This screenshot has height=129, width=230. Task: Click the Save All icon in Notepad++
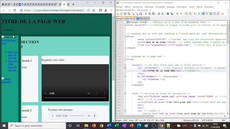click(129, 14)
